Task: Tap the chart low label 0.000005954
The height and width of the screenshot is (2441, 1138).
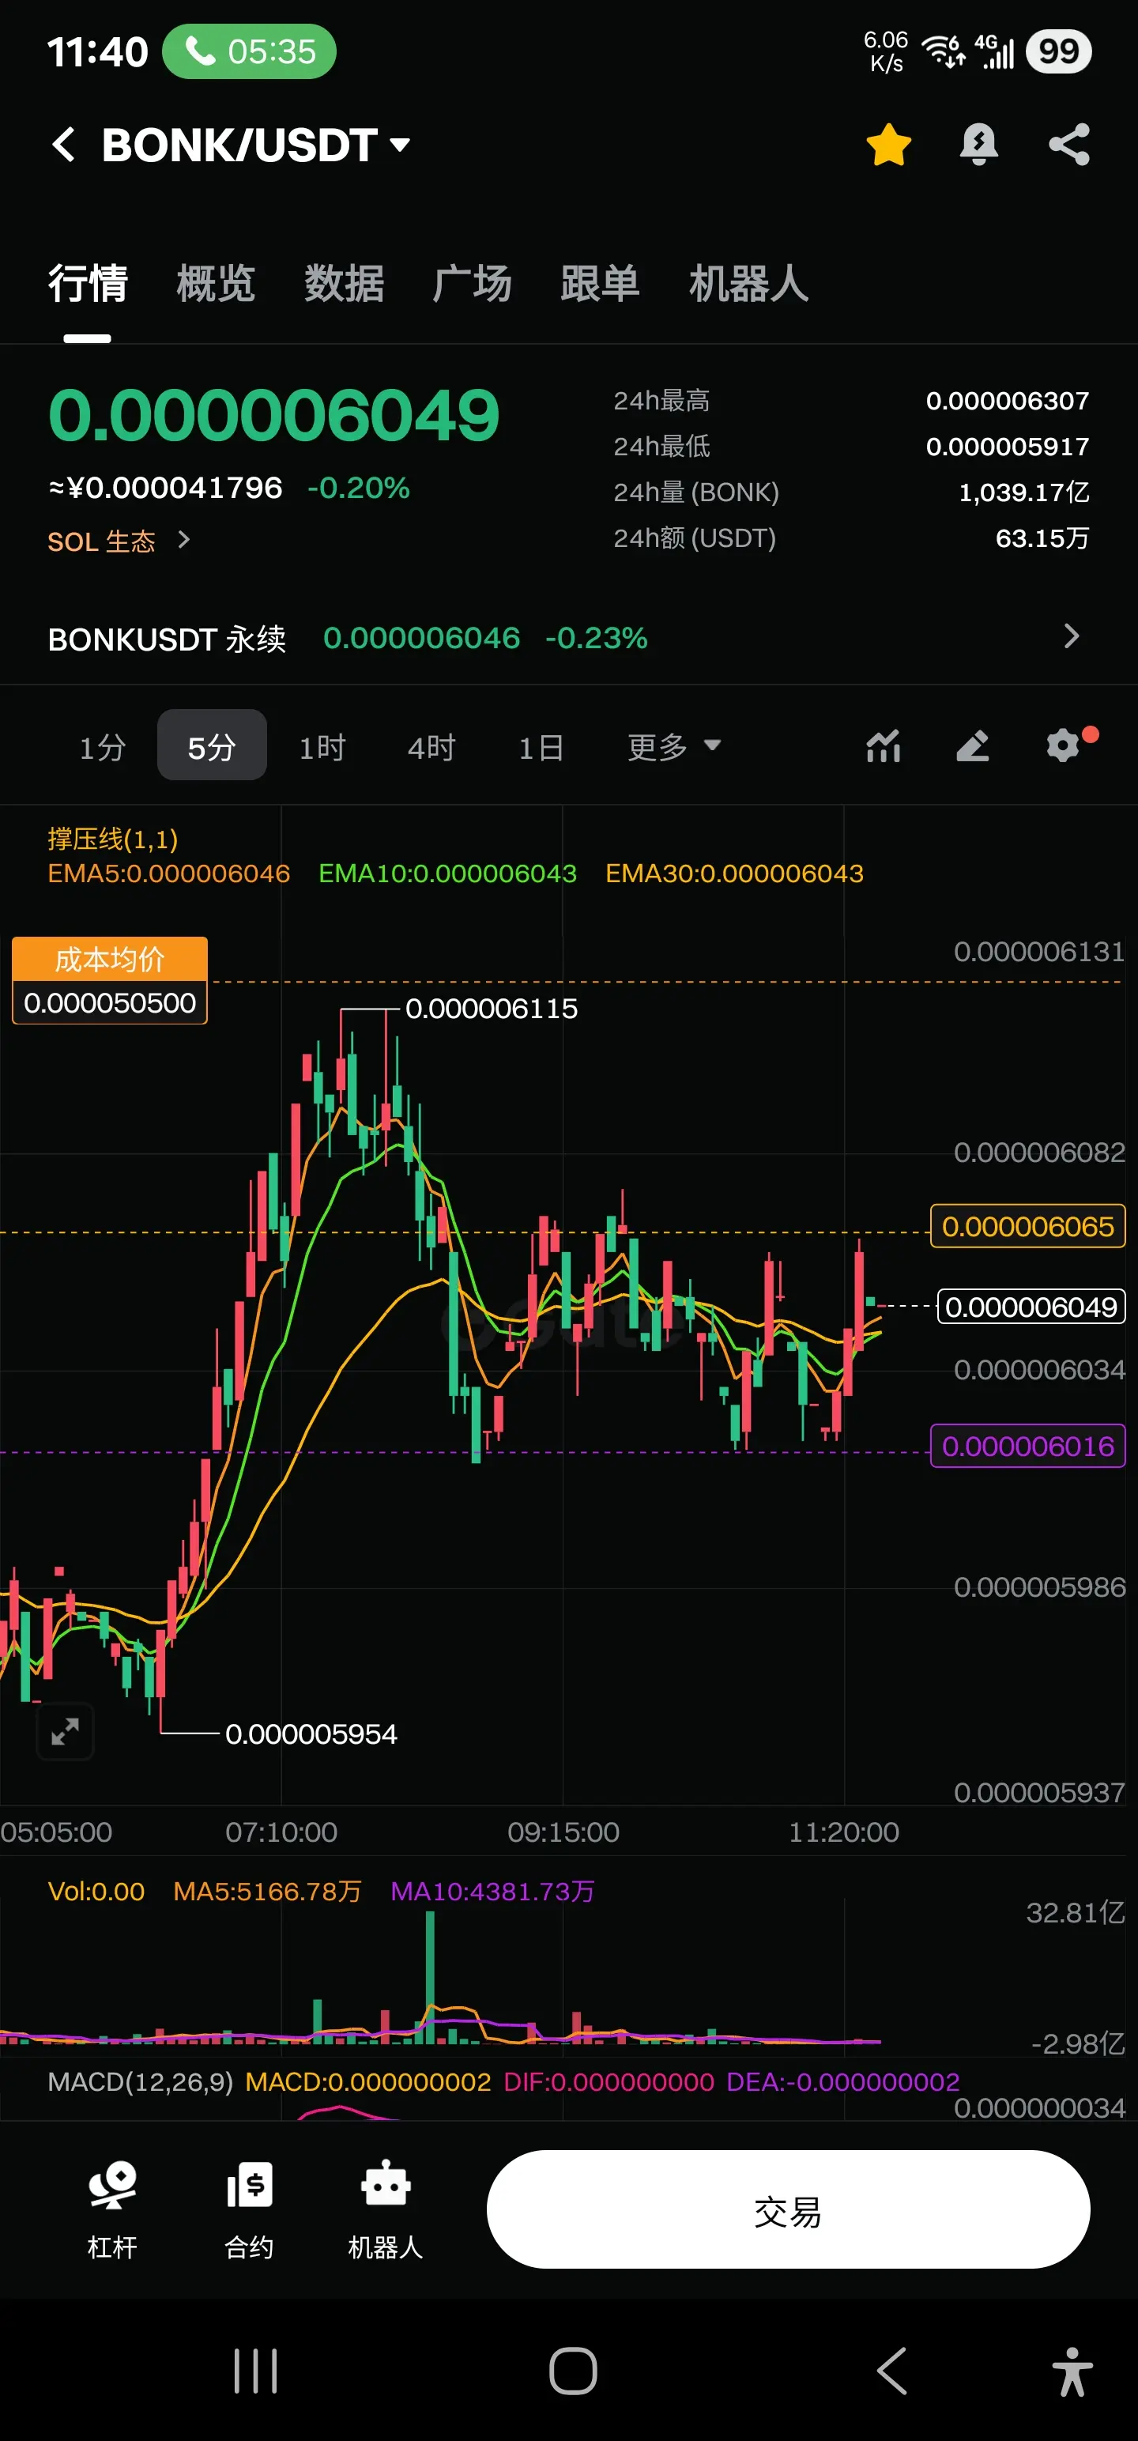Action: 311,1734
